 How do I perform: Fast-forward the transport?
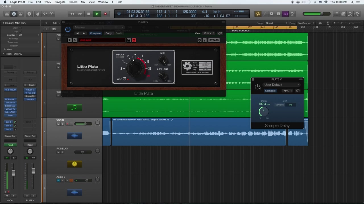[x=80, y=14]
